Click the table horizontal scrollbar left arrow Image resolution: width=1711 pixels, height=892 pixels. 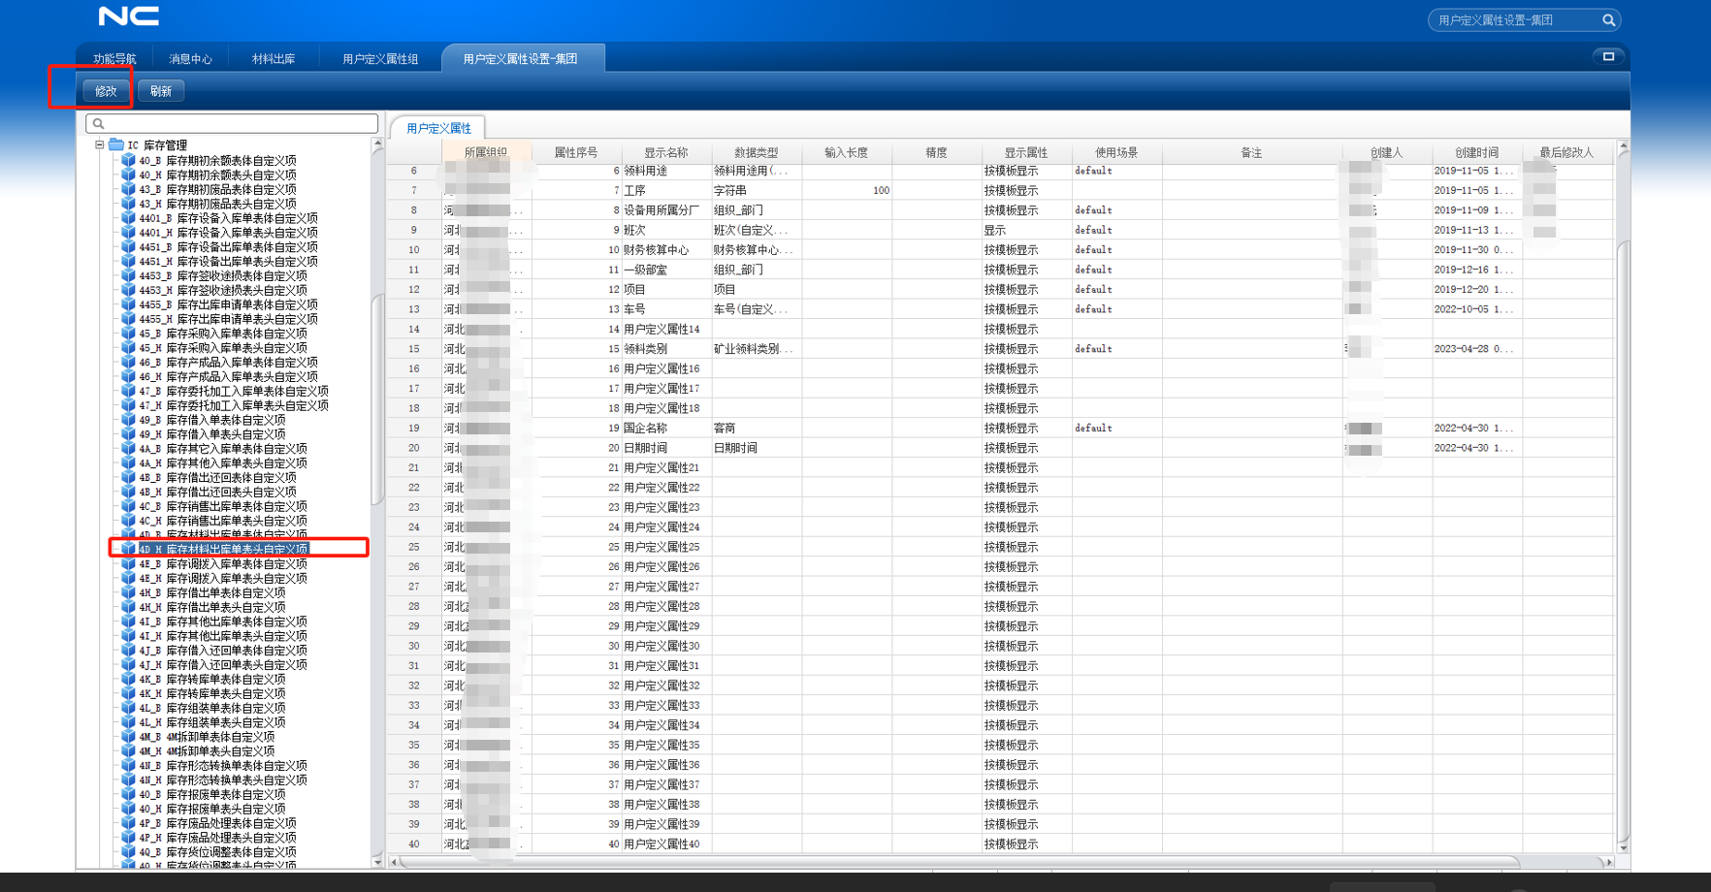pos(393,861)
